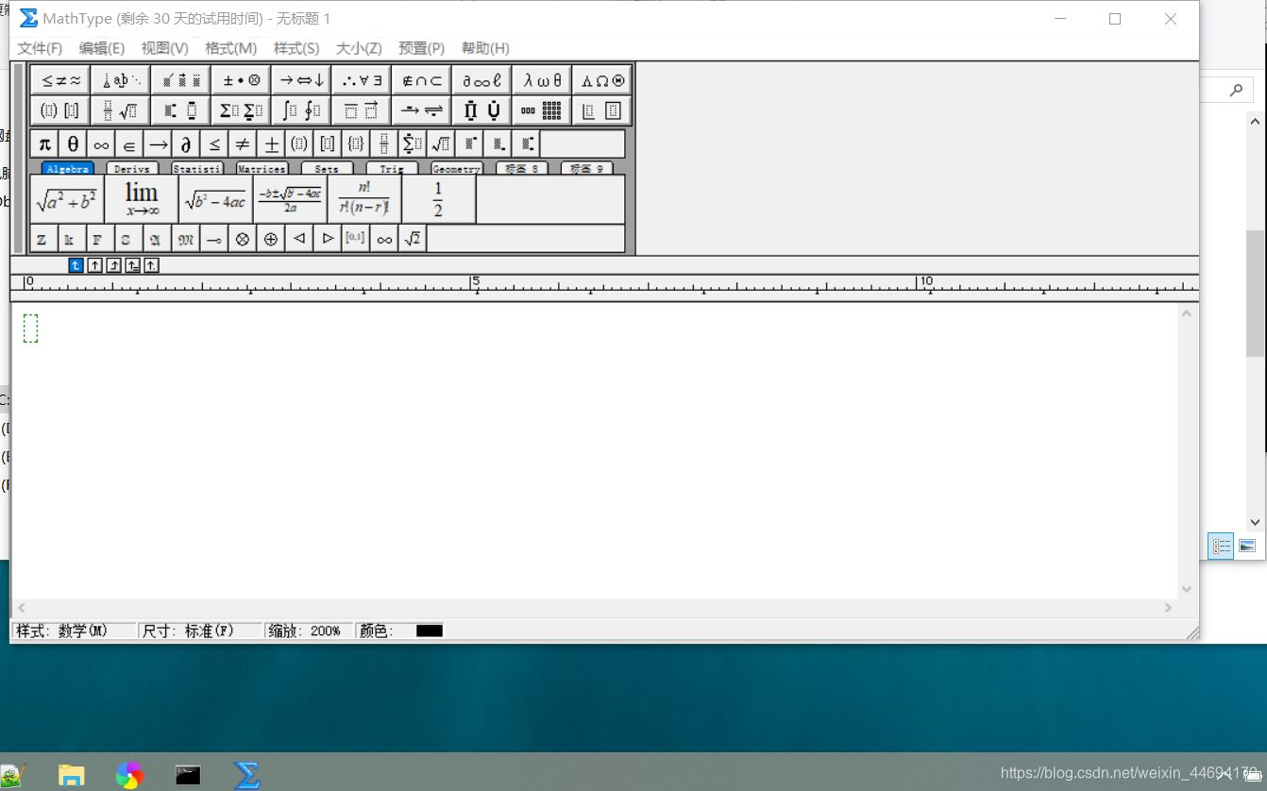Insert the circled plus ⊕ symbol
The image size is (1267, 791).
271,239
